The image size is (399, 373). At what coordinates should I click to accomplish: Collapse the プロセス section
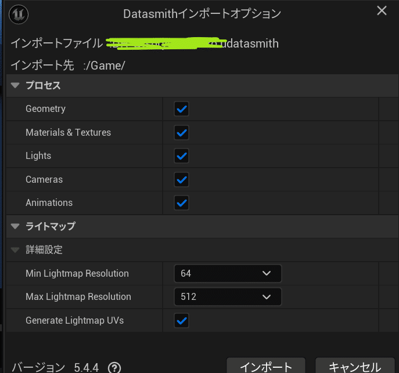tap(15, 85)
